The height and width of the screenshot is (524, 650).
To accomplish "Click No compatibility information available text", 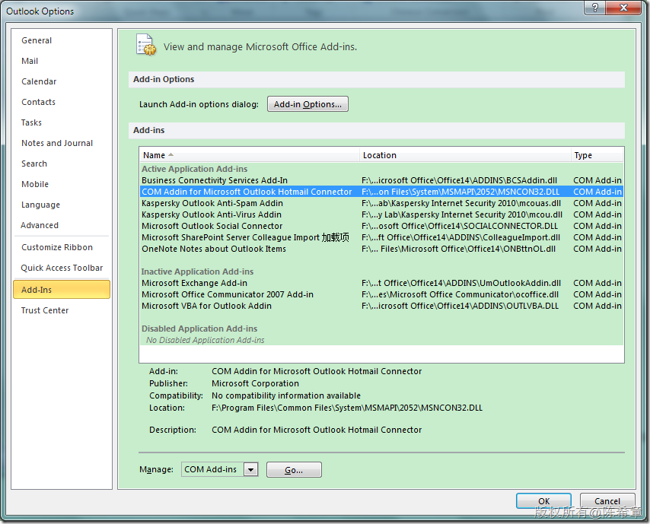I will [x=286, y=395].
